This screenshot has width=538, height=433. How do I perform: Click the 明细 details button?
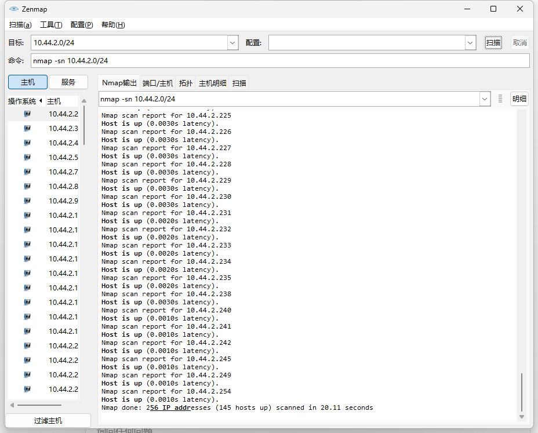point(519,99)
